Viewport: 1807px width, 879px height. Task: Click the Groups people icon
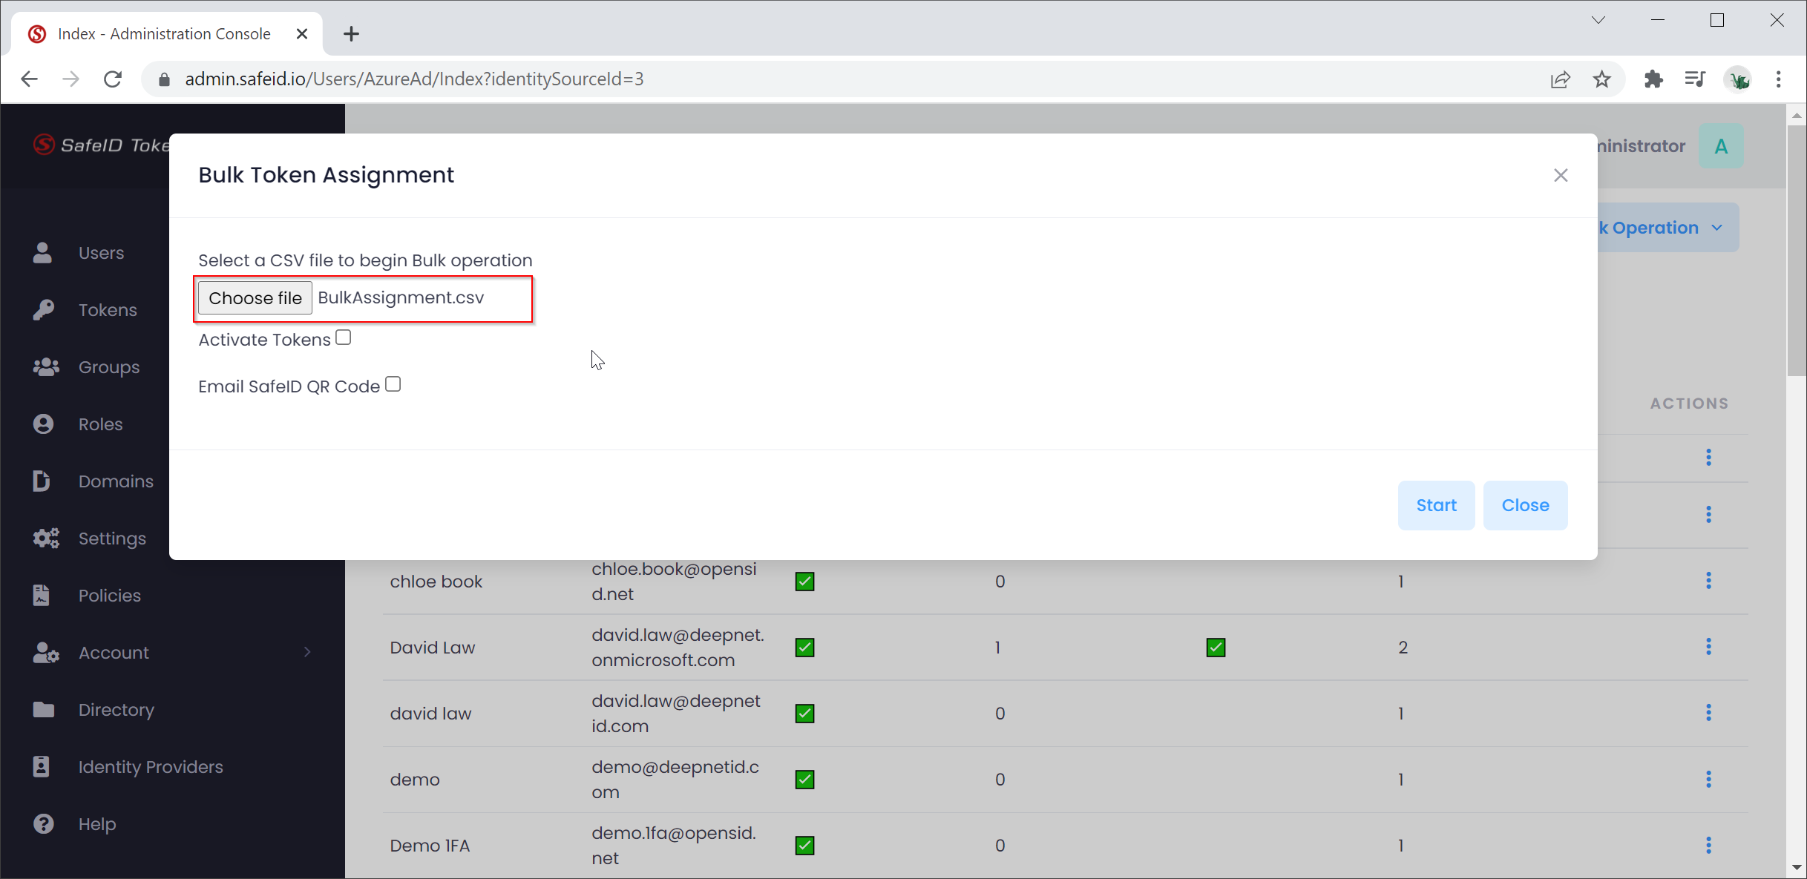click(45, 366)
